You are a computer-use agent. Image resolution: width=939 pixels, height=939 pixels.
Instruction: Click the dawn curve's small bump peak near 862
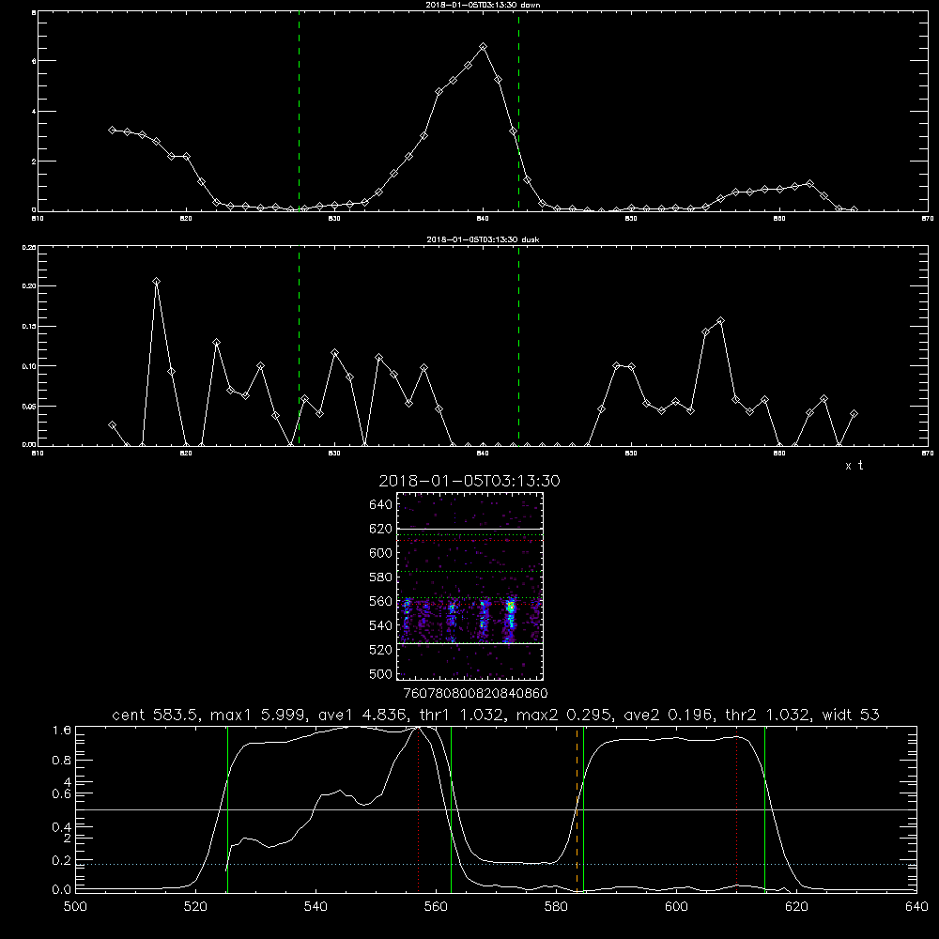(x=809, y=183)
